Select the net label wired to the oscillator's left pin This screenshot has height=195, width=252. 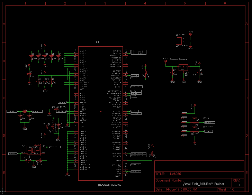13,154
